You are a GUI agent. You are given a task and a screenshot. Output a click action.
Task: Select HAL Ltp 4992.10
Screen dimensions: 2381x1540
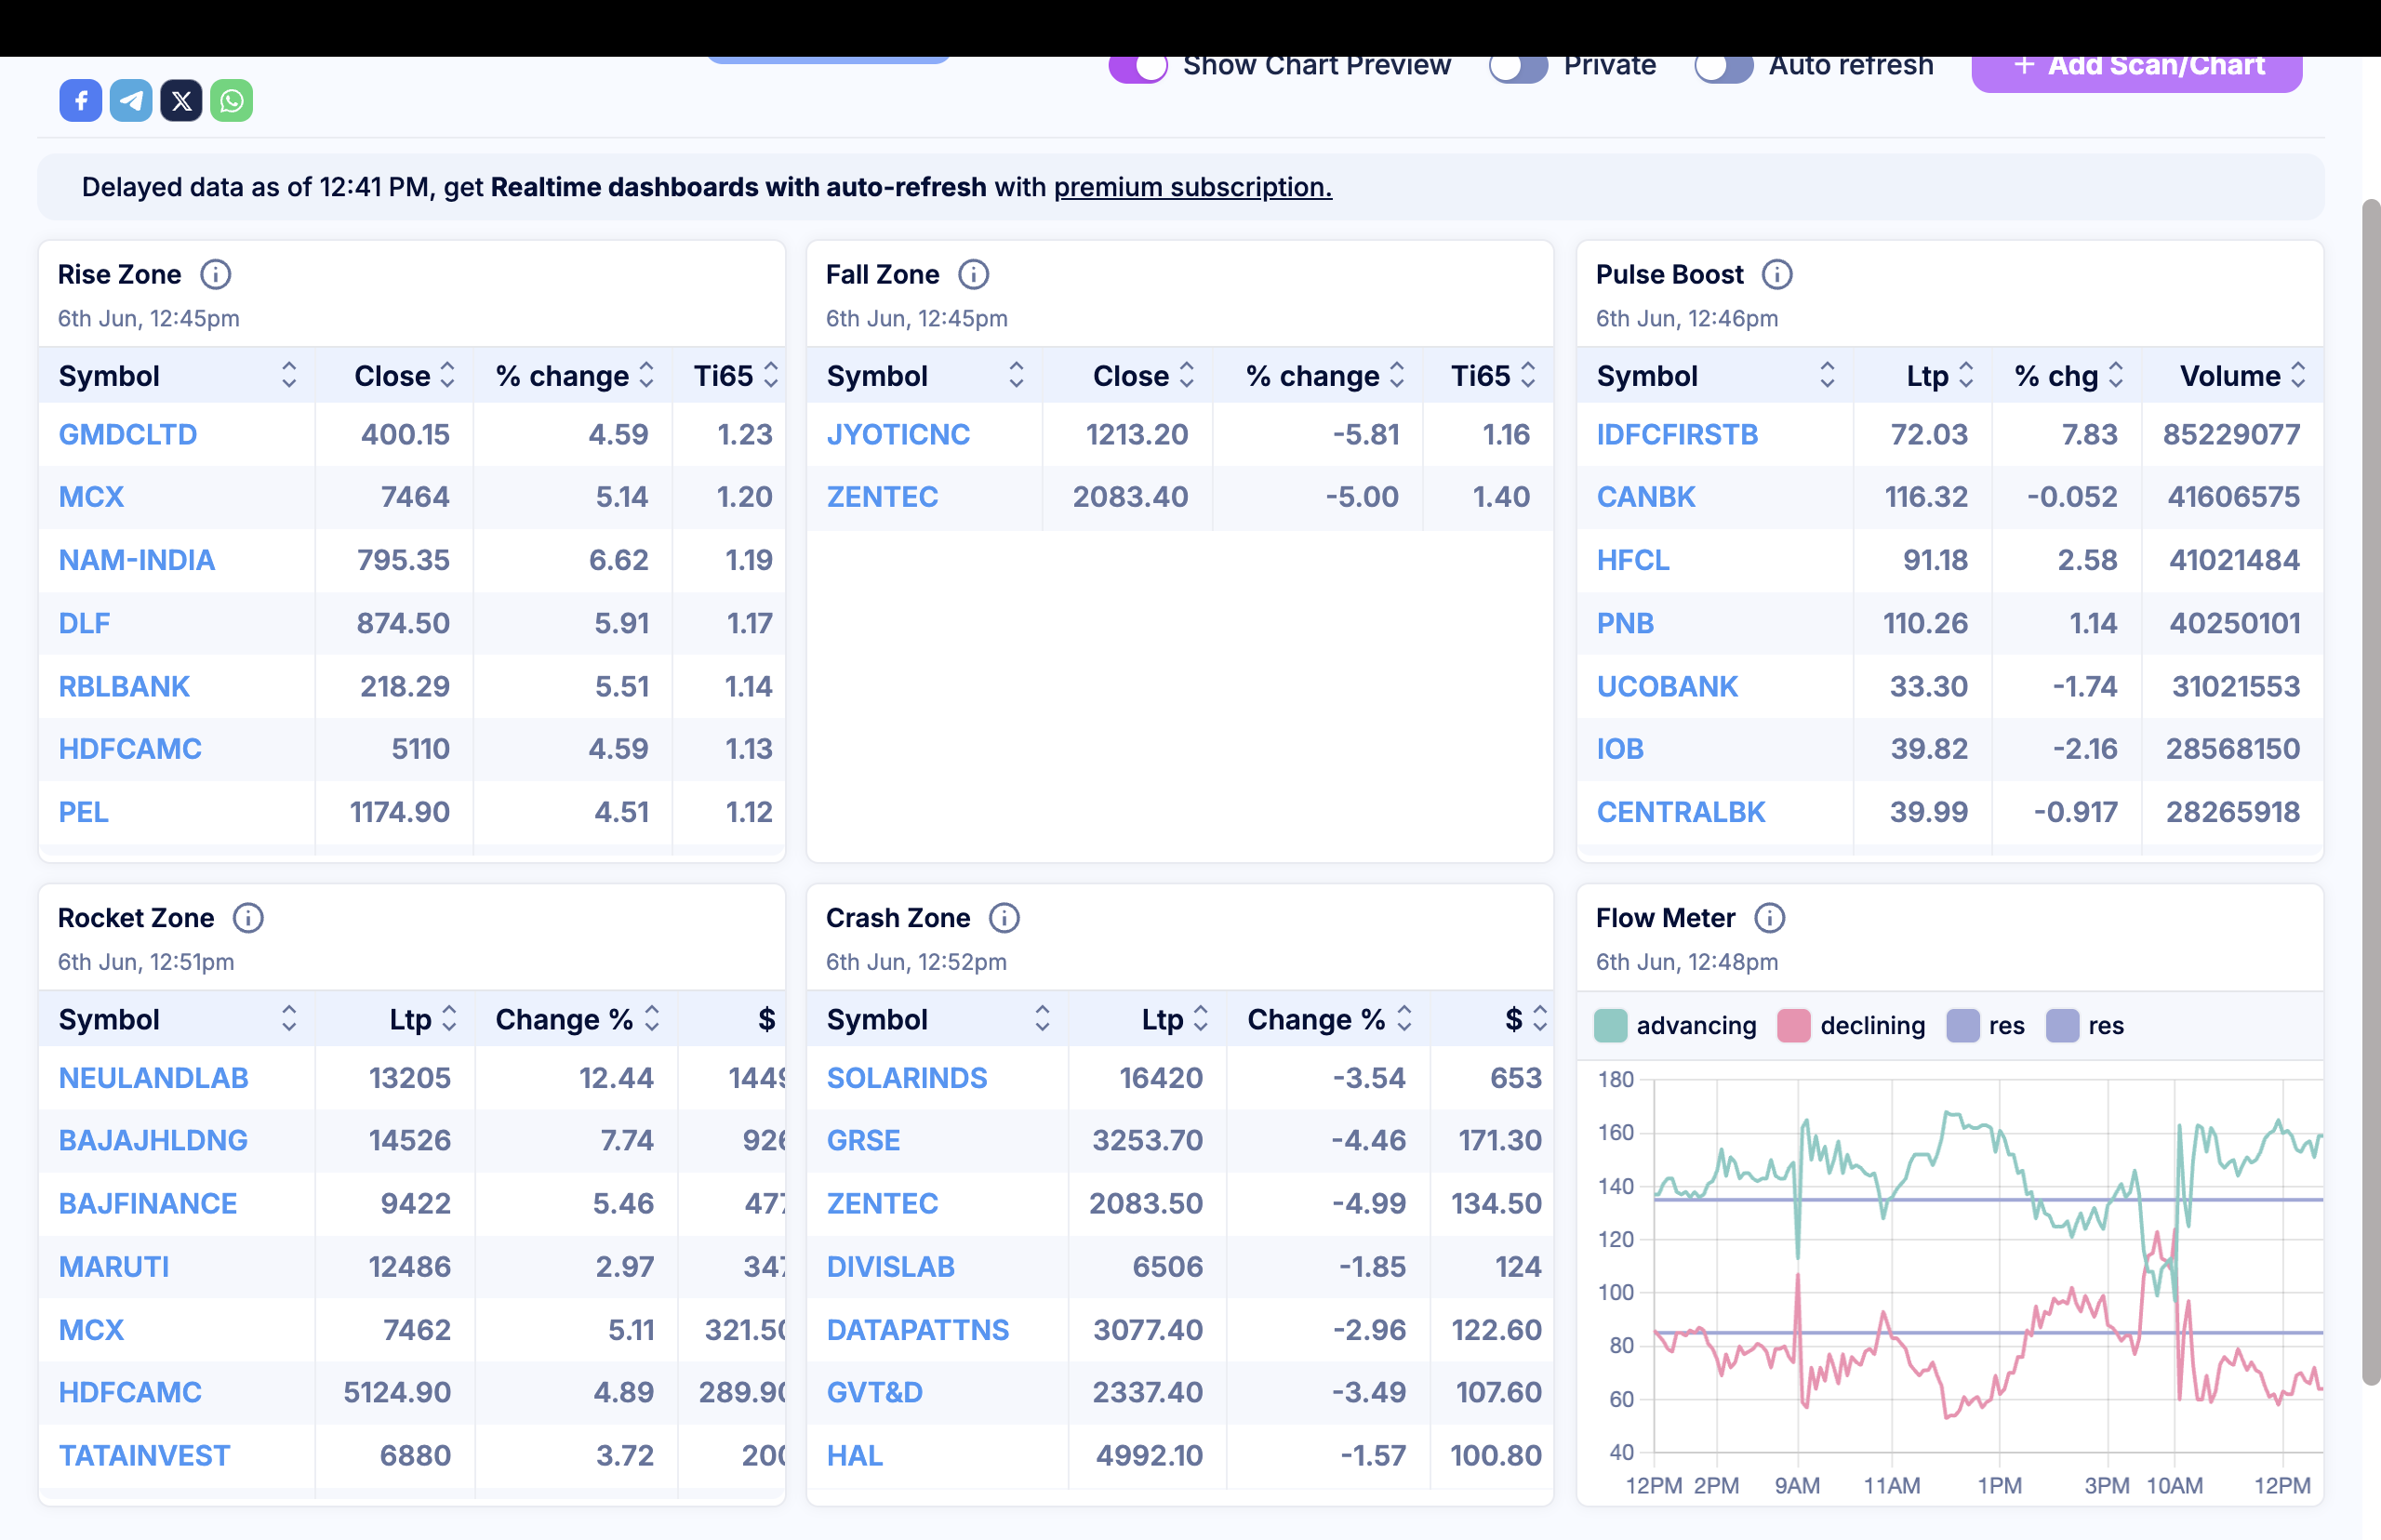pyautogui.click(x=1149, y=1456)
